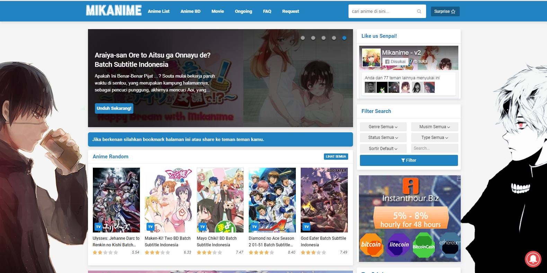
Task: Open the Sortir Default dropdown
Action: click(383, 148)
